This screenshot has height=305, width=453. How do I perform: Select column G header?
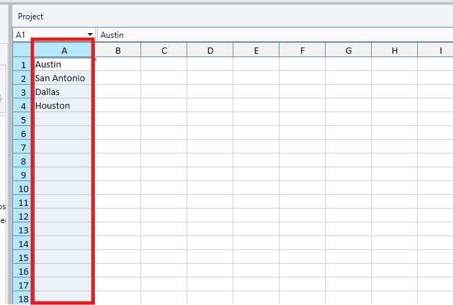pyautogui.click(x=348, y=50)
